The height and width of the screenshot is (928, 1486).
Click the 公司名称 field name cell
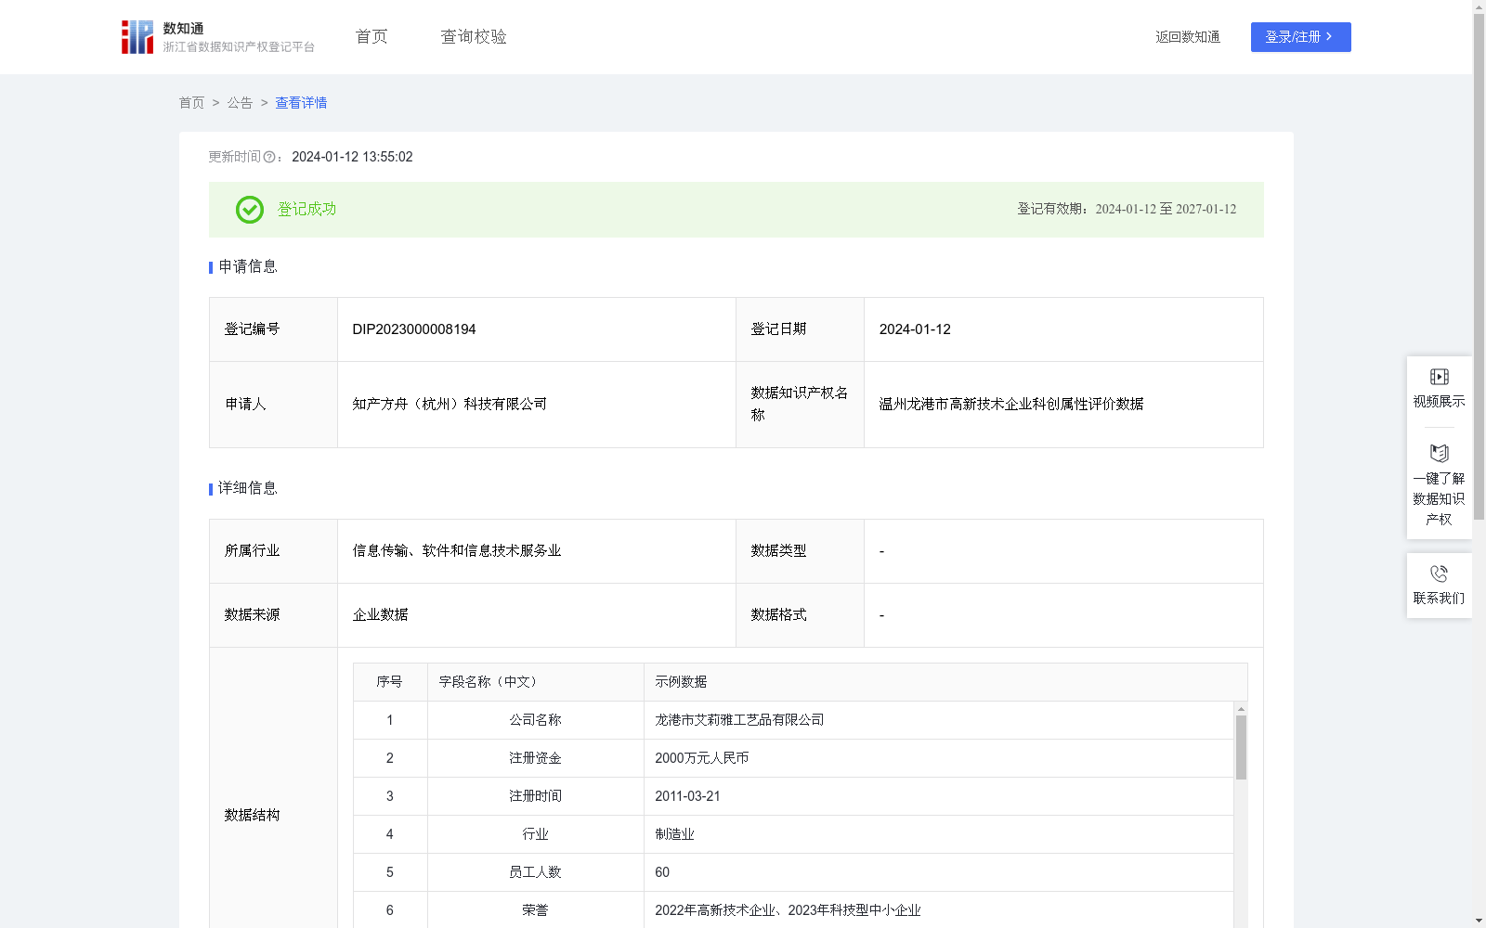point(535,720)
